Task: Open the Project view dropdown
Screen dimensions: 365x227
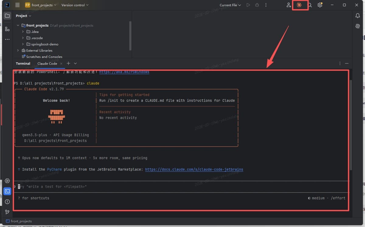Action: 23,16
